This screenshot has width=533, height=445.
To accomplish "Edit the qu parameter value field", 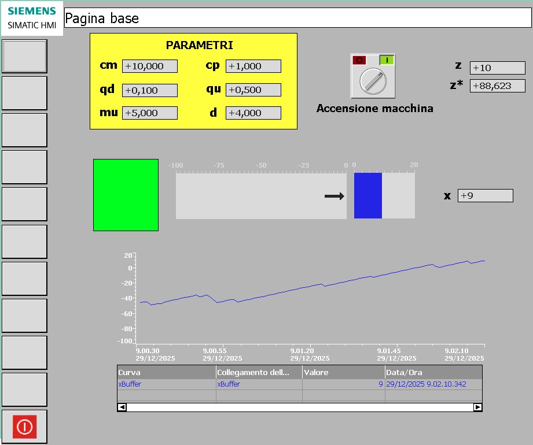I will pos(253,90).
